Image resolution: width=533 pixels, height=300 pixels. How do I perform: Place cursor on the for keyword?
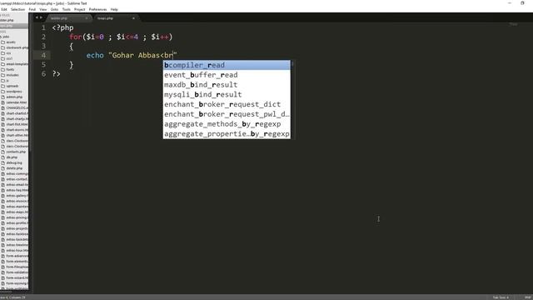76,37
